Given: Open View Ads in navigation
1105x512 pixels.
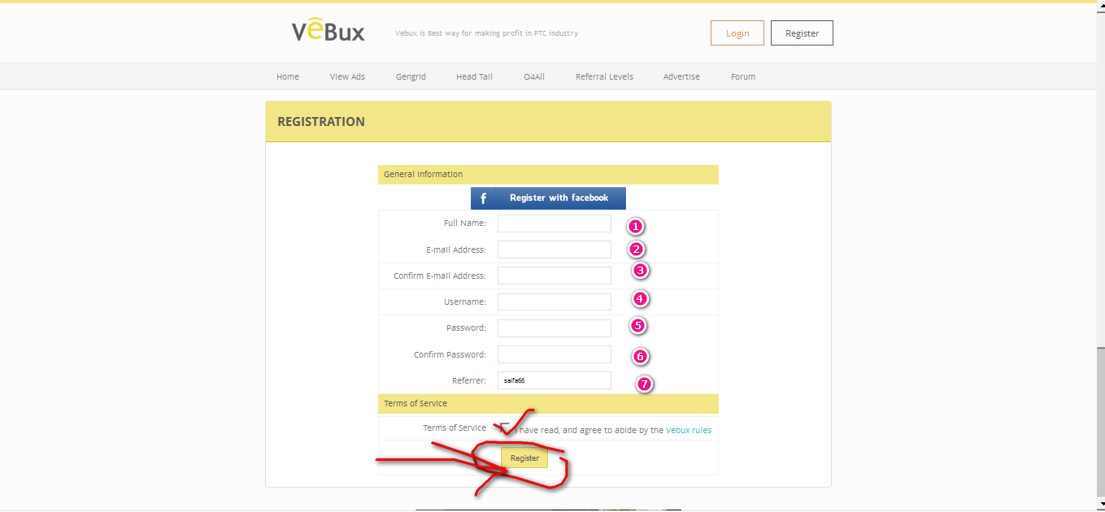Looking at the screenshot, I should click(347, 76).
